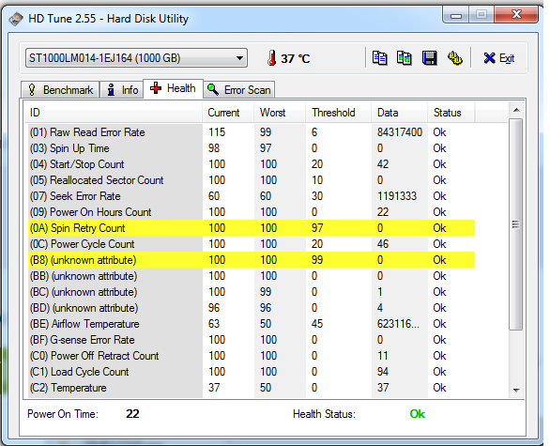Open options with the yellow wrench icon
This screenshot has width=550, height=446.
pyautogui.click(x=454, y=58)
